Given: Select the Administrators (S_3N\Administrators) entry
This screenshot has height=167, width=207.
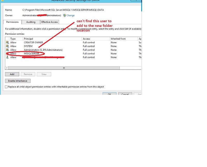Looking at the screenshot, I should [x=73, y=50].
